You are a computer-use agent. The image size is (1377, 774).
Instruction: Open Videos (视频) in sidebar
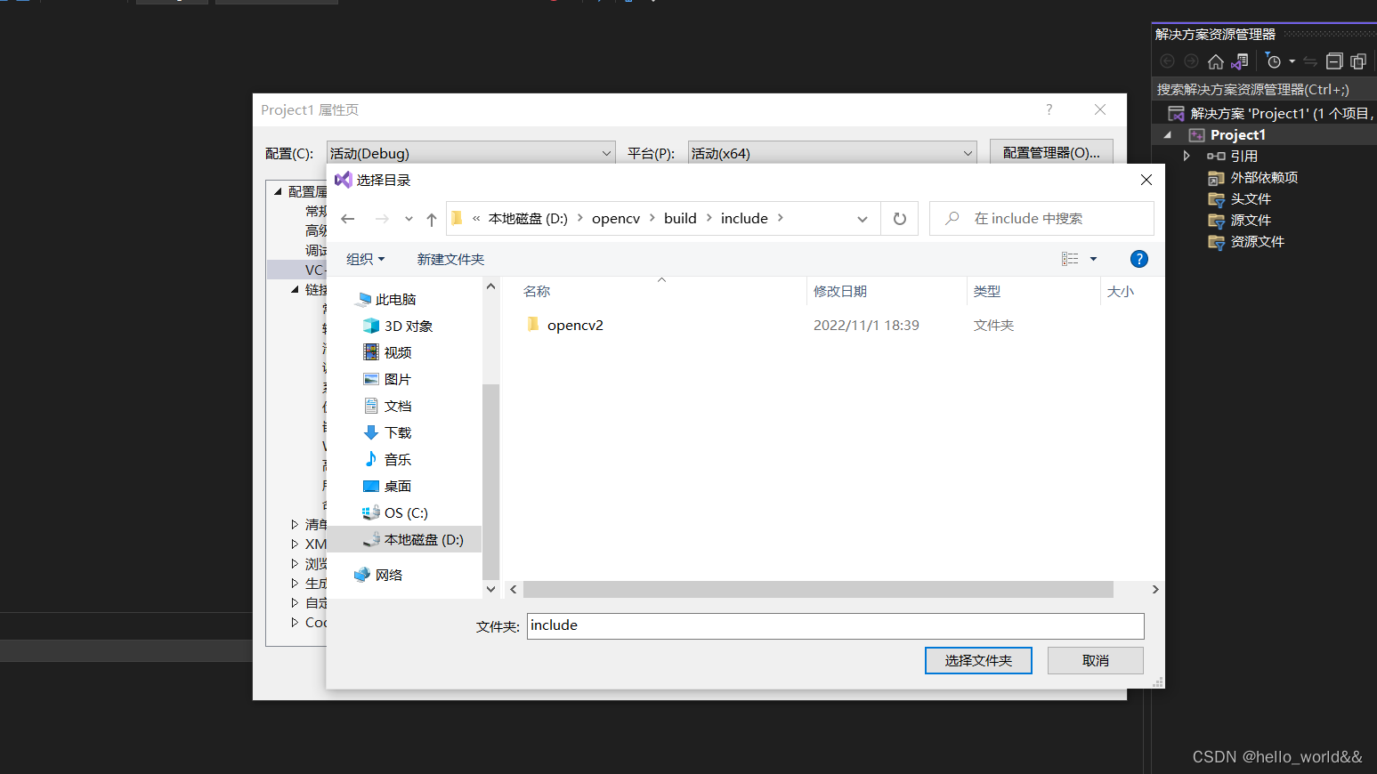(398, 353)
